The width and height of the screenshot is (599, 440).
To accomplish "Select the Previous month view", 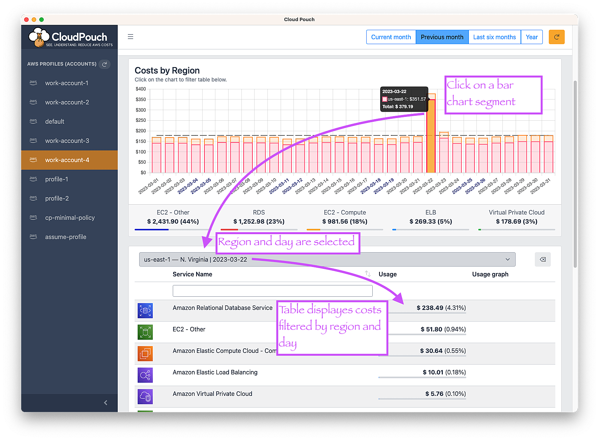I will (x=442, y=37).
